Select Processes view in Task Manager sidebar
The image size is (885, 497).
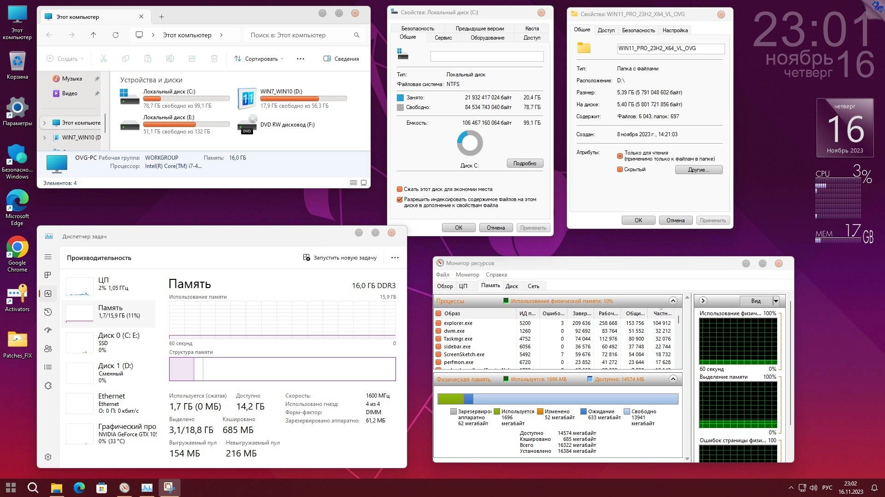(48, 275)
